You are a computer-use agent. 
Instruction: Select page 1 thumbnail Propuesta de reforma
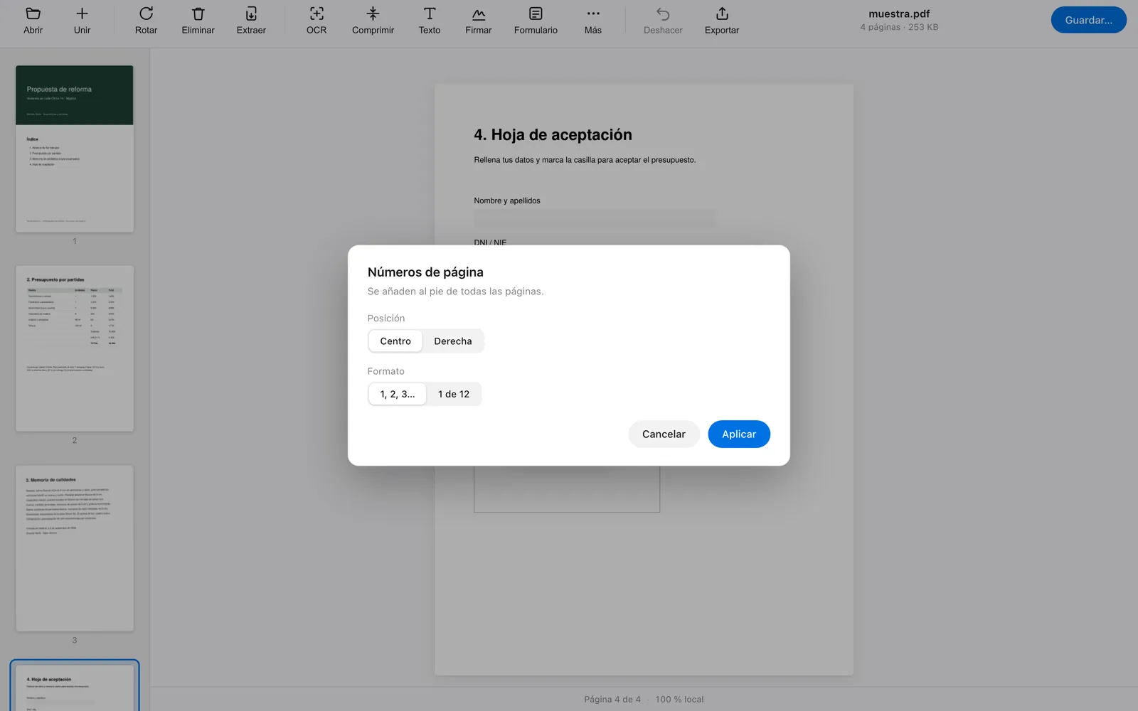coord(75,149)
